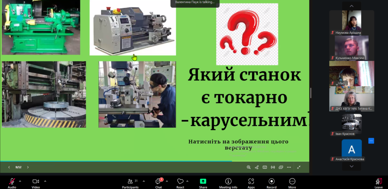388x189 pixels.
Task: Expand the caret next to Participants
Action: [144, 181]
